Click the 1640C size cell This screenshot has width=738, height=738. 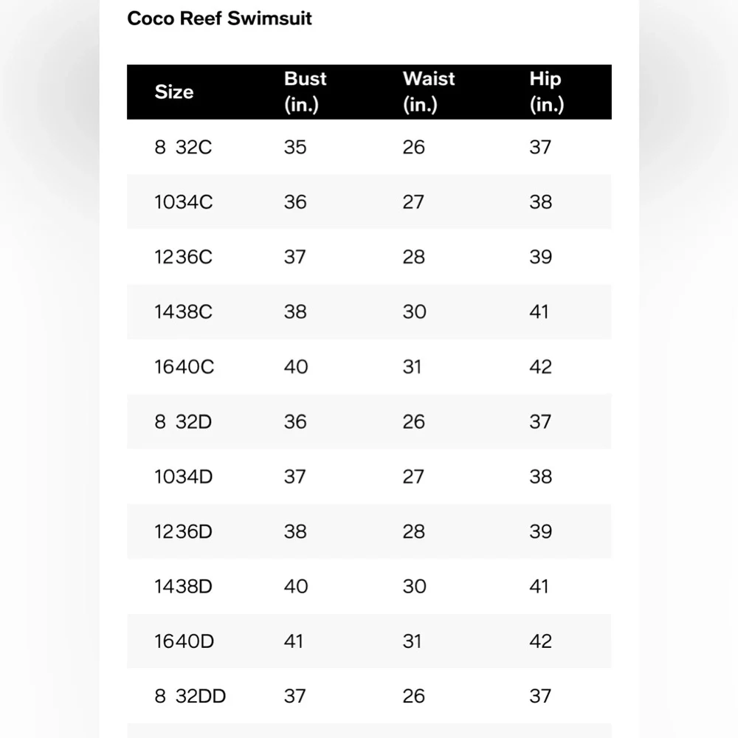coord(184,367)
